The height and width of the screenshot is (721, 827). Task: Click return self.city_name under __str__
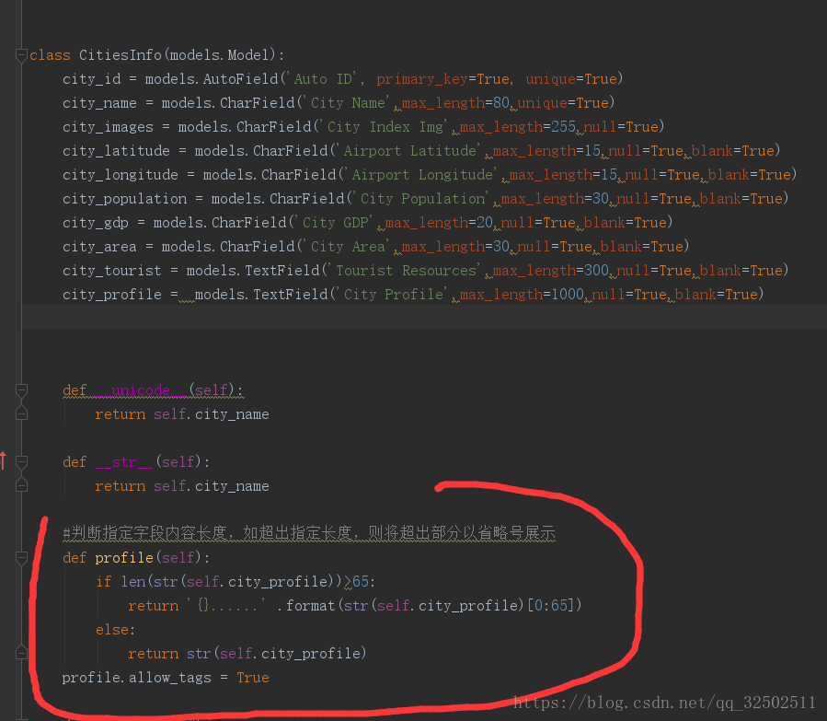tap(182, 486)
